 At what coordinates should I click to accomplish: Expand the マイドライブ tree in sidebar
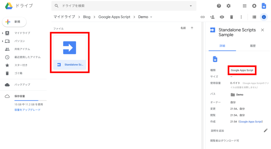pyautogui.click(x=3, y=33)
